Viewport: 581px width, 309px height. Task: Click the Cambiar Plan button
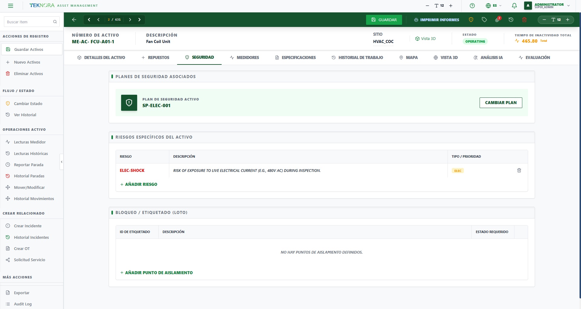(x=501, y=103)
